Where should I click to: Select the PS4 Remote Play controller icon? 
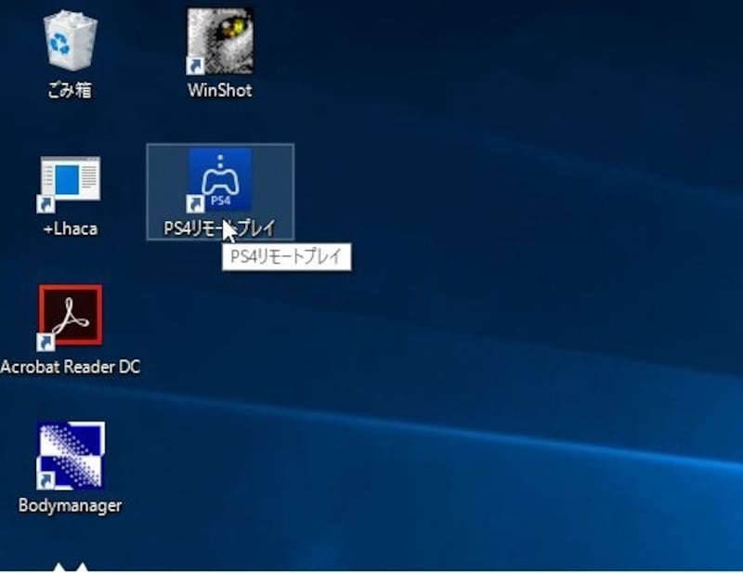click(x=220, y=178)
